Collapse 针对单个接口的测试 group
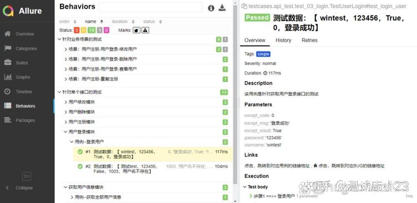 [59, 92]
